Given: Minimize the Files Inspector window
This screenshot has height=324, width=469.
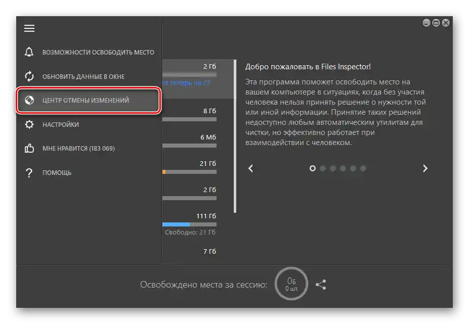Looking at the screenshot, I should pos(426,23).
